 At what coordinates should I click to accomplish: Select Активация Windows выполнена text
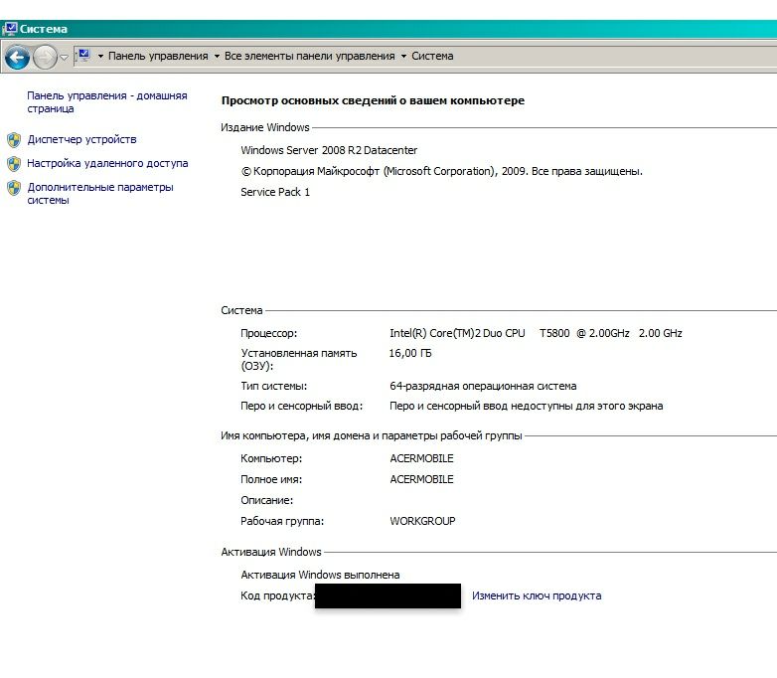[320, 575]
